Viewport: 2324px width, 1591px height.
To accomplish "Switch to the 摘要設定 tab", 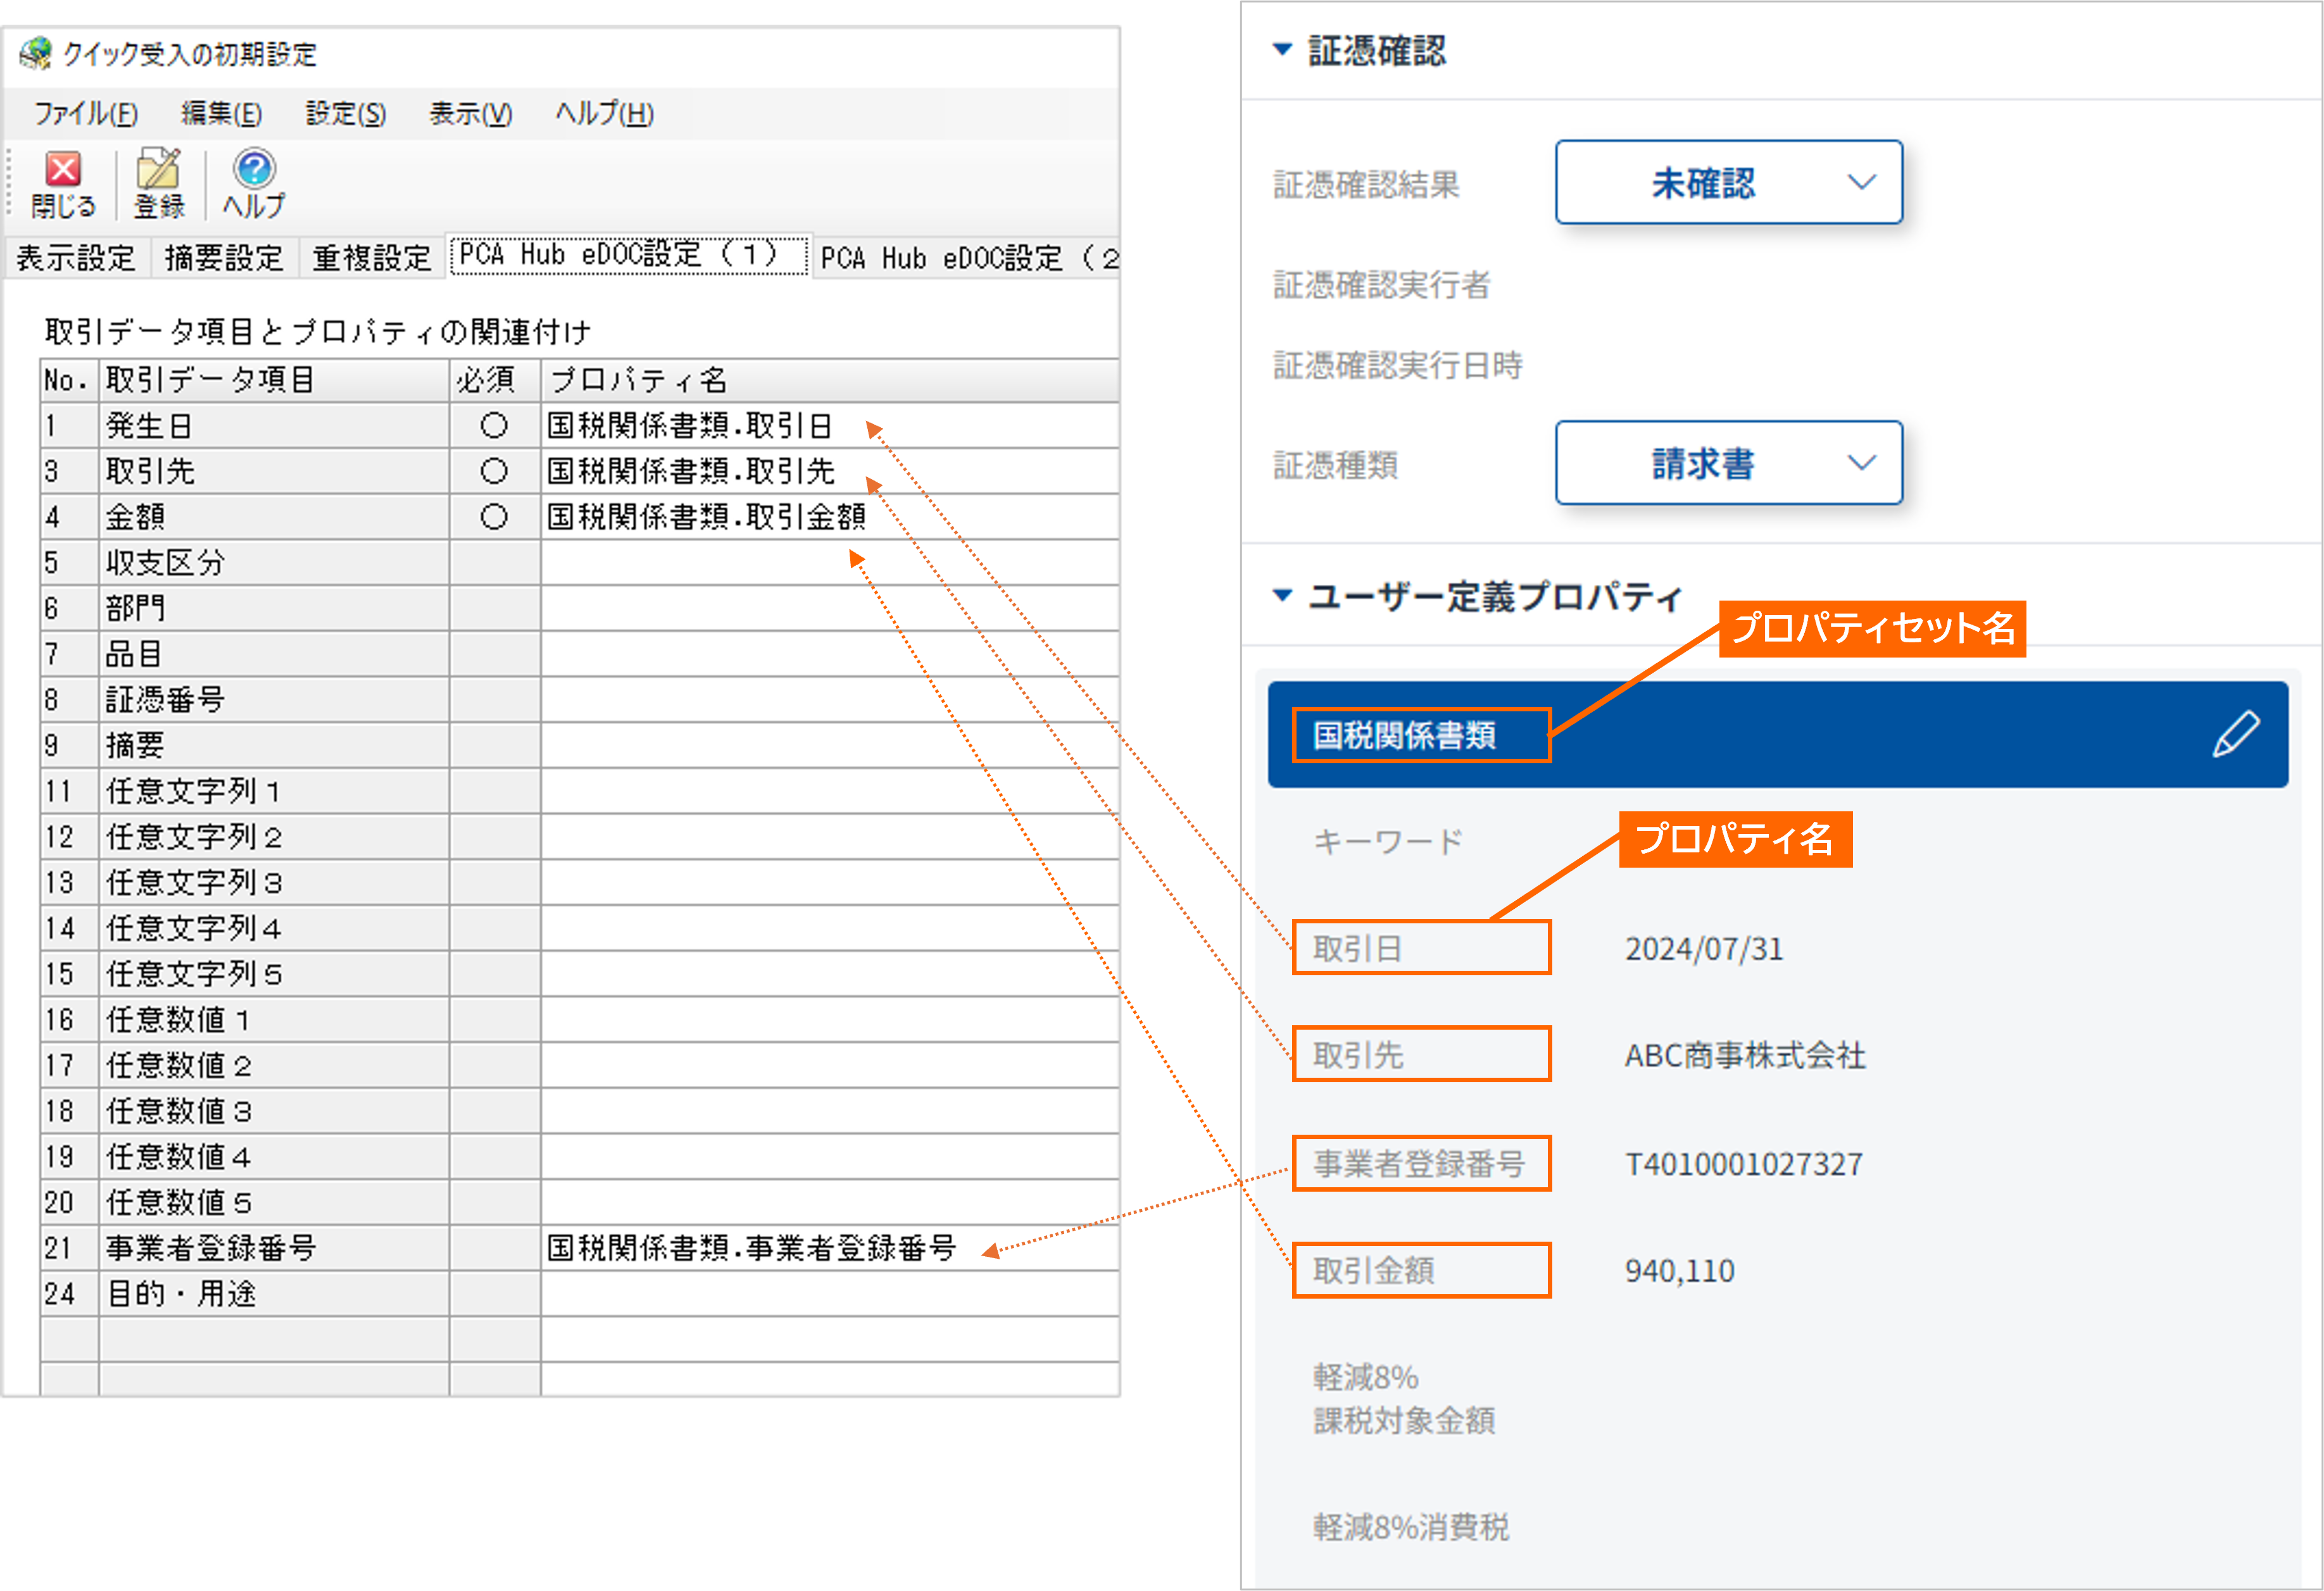I will coord(223,258).
